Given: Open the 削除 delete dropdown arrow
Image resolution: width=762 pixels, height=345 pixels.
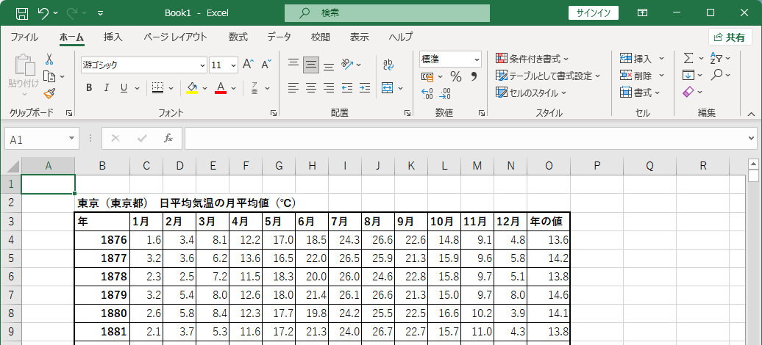Looking at the screenshot, I should pos(661,76).
